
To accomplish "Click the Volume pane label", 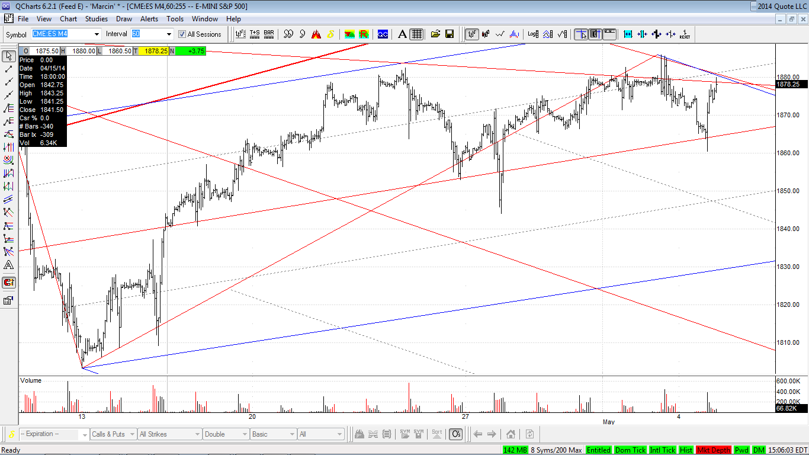I will pos(31,380).
